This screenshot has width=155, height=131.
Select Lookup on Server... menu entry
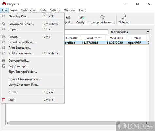[x=32, y=24]
